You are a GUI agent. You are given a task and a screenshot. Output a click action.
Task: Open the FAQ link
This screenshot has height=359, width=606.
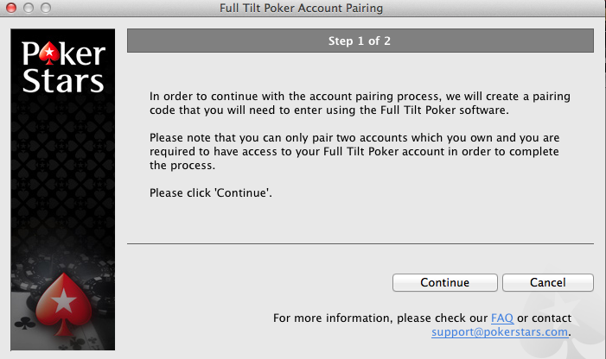pyautogui.click(x=502, y=318)
